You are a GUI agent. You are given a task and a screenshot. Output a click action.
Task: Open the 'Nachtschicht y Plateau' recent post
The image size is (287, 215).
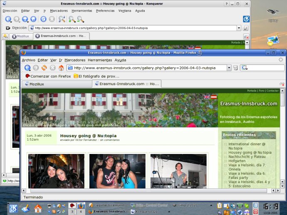pyautogui.click(x=247, y=157)
